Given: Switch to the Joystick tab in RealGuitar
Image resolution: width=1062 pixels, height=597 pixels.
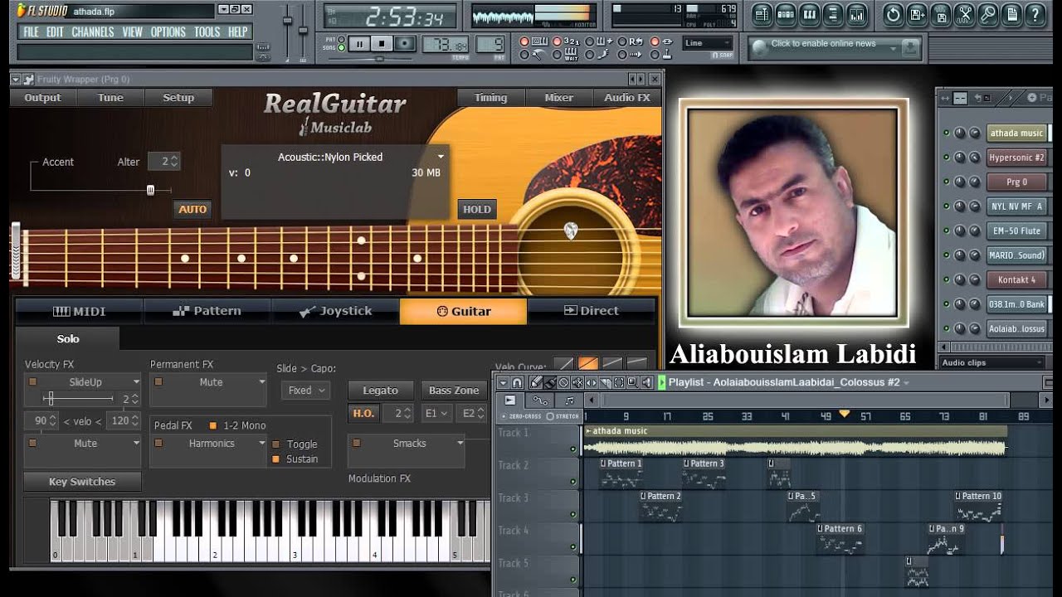Looking at the screenshot, I should [335, 311].
